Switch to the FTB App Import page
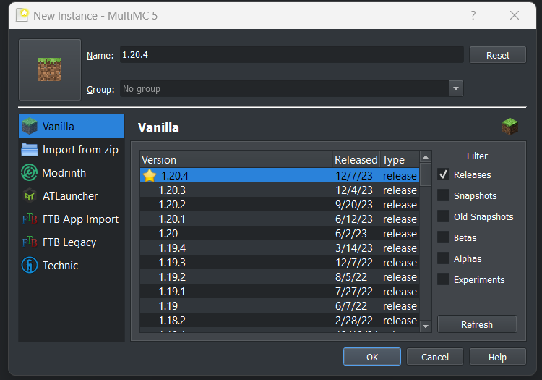The image size is (542, 380). tap(72, 219)
